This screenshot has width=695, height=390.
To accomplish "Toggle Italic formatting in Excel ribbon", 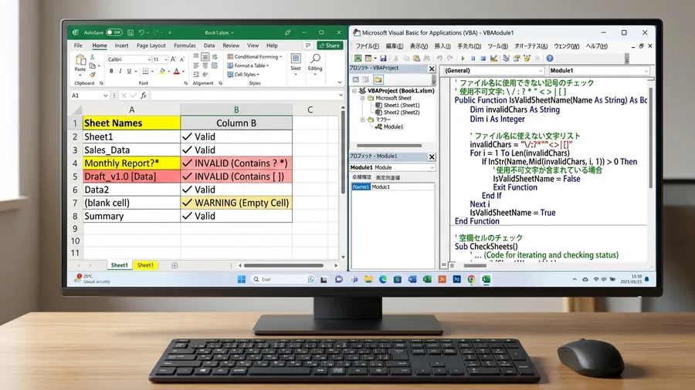I will [x=120, y=71].
